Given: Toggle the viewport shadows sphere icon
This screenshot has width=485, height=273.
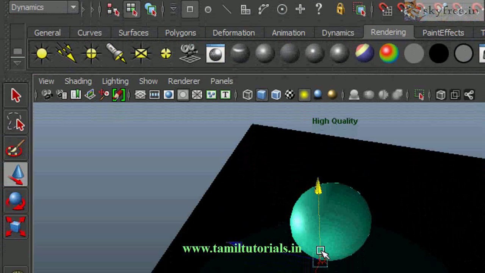Looking at the screenshot, I should tap(318, 95).
